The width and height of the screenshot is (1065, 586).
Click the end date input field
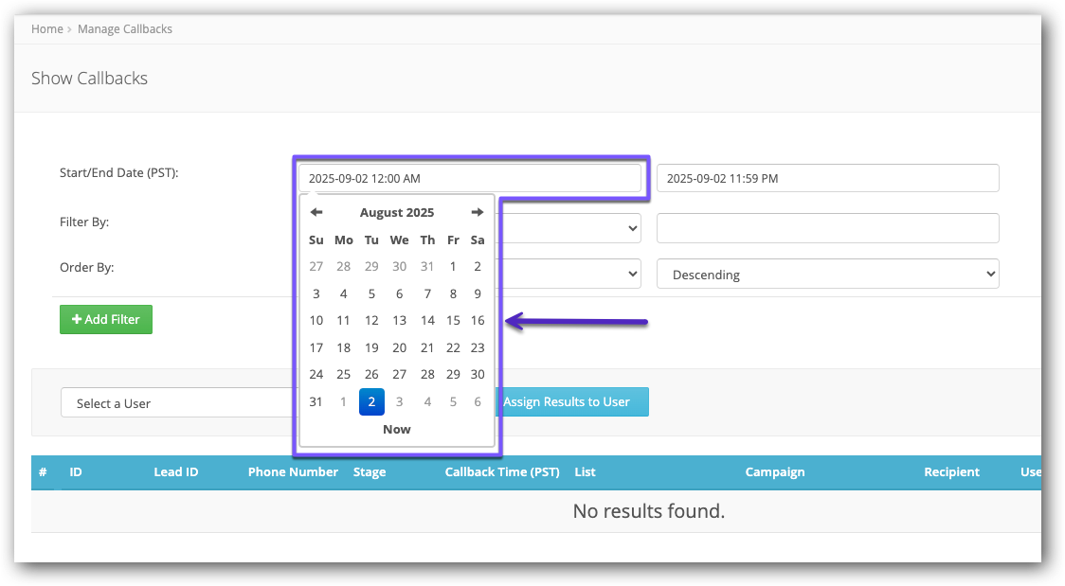[827, 178]
